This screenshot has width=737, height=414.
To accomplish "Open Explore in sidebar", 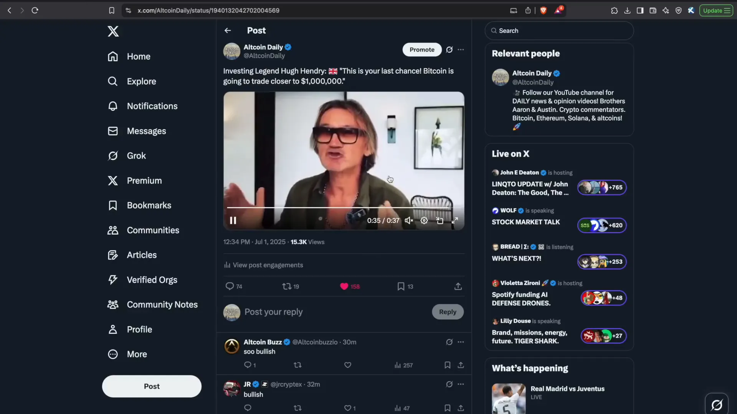I will click(132, 81).
